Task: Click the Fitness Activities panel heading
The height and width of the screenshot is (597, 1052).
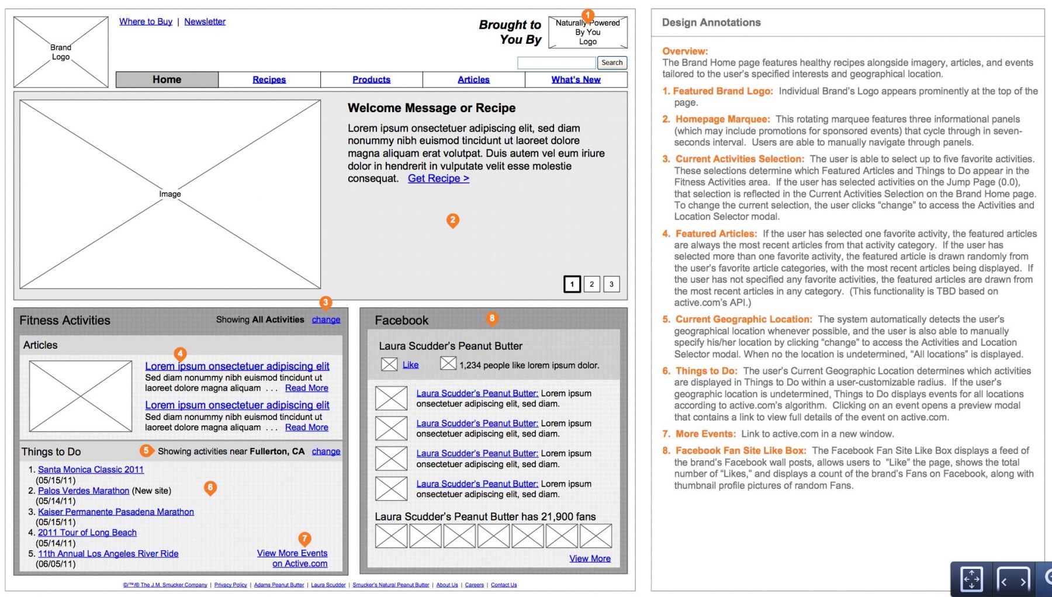Action: coord(65,320)
